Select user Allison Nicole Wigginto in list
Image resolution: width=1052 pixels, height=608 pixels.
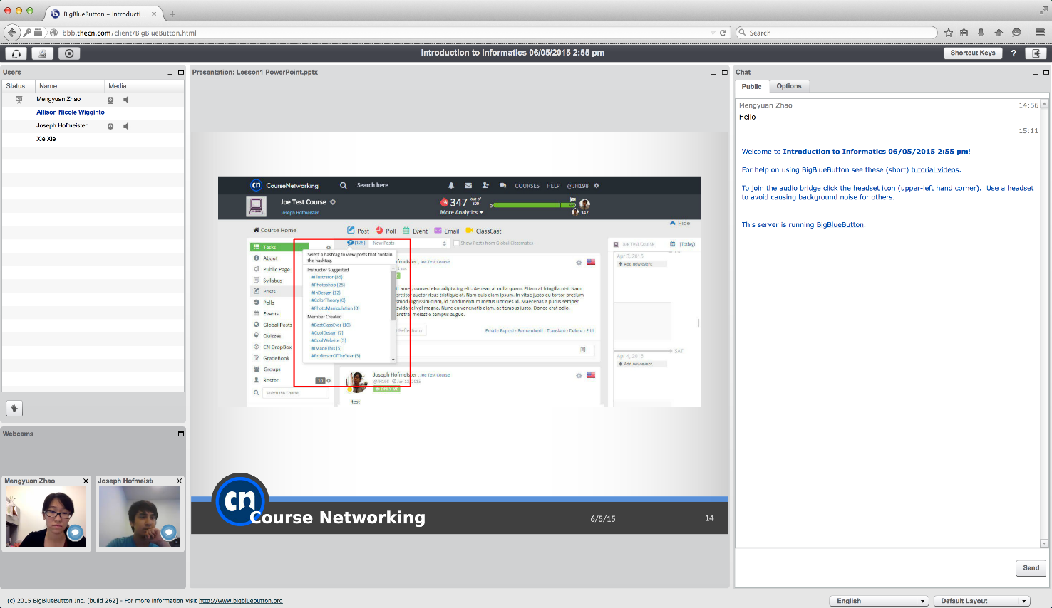[71, 112]
